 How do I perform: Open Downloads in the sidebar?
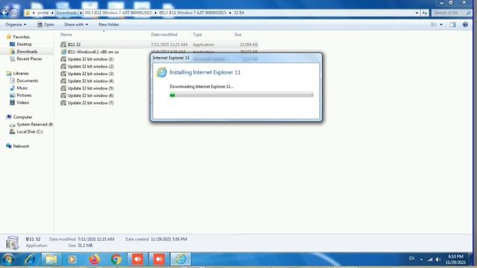coord(27,51)
